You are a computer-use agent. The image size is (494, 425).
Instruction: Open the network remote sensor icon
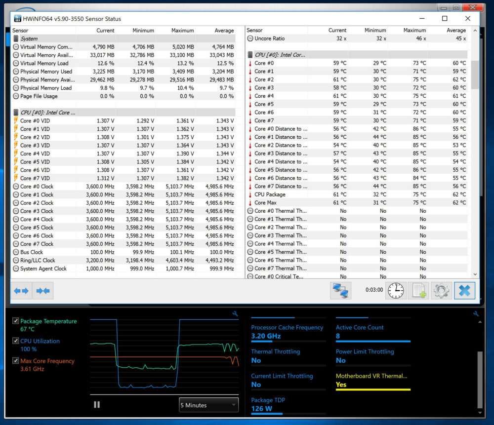tap(340, 290)
